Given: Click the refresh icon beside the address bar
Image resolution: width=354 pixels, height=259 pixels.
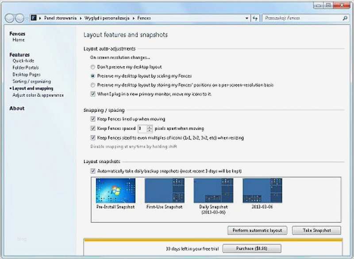Looking at the screenshot, I should click(255, 18).
